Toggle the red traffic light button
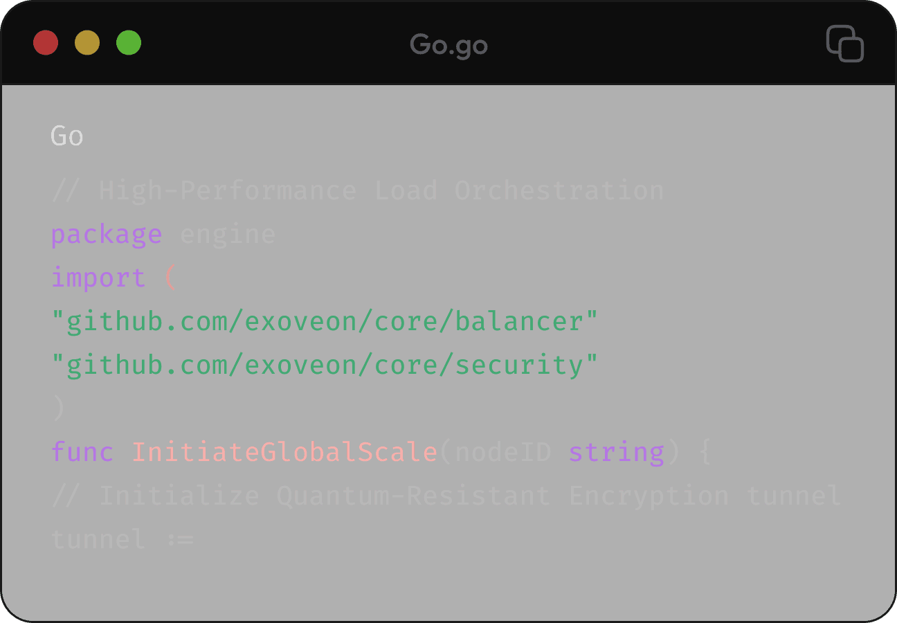 coord(45,43)
